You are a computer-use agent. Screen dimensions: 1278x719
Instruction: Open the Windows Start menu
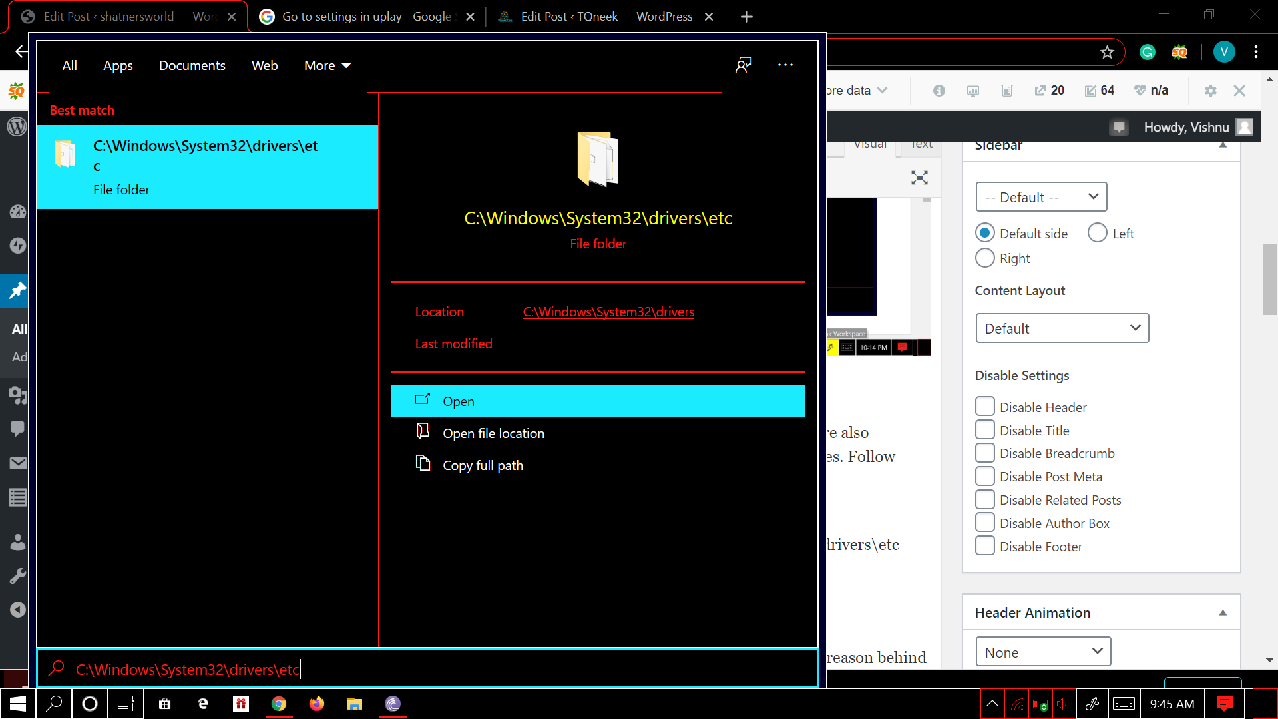coord(18,704)
